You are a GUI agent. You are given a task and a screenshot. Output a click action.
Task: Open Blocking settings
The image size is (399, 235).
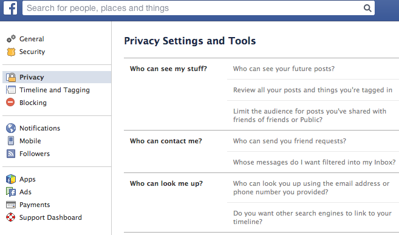pyautogui.click(x=33, y=103)
